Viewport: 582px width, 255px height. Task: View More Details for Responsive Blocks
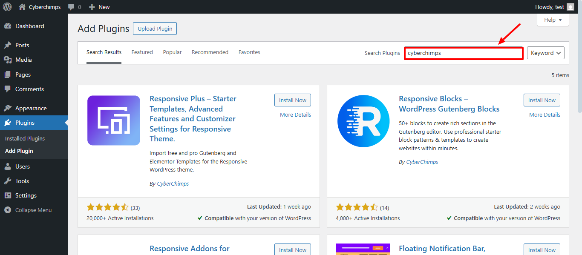pyautogui.click(x=545, y=115)
